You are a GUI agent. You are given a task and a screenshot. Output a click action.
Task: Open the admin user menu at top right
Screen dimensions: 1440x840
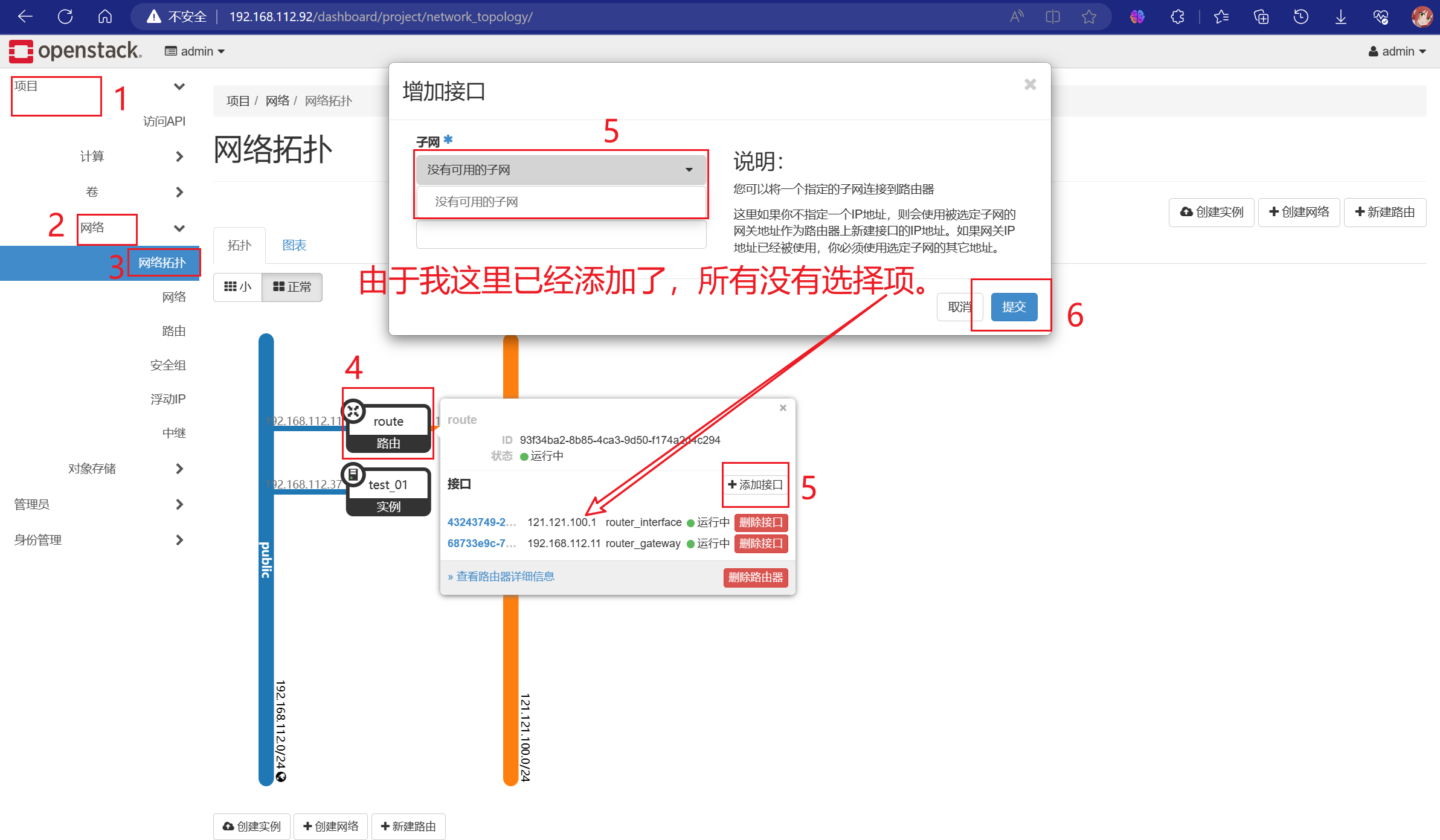coord(1397,51)
